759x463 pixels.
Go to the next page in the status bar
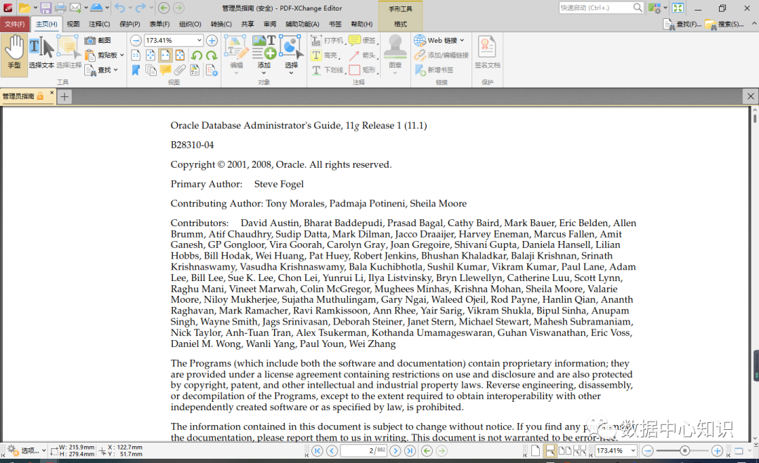click(396, 451)
